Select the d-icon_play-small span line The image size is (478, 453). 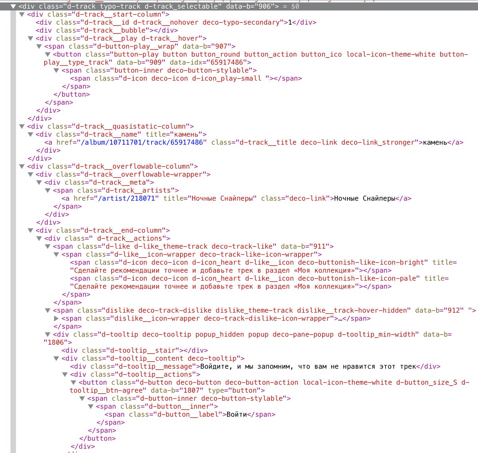186,78
